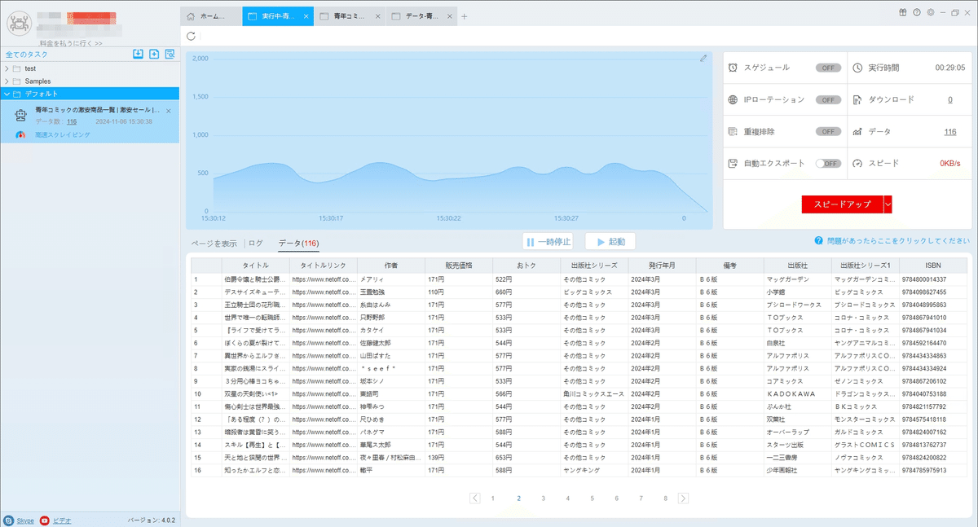Click the auto export icon
The width and height of the screenshot is (978, 527).
[x=733, y=163]
